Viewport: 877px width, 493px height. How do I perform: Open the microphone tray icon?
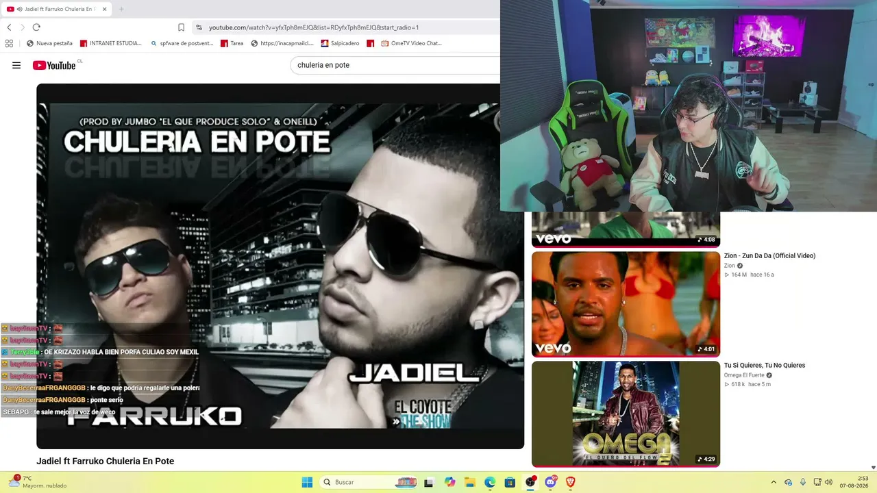(803, 482)
